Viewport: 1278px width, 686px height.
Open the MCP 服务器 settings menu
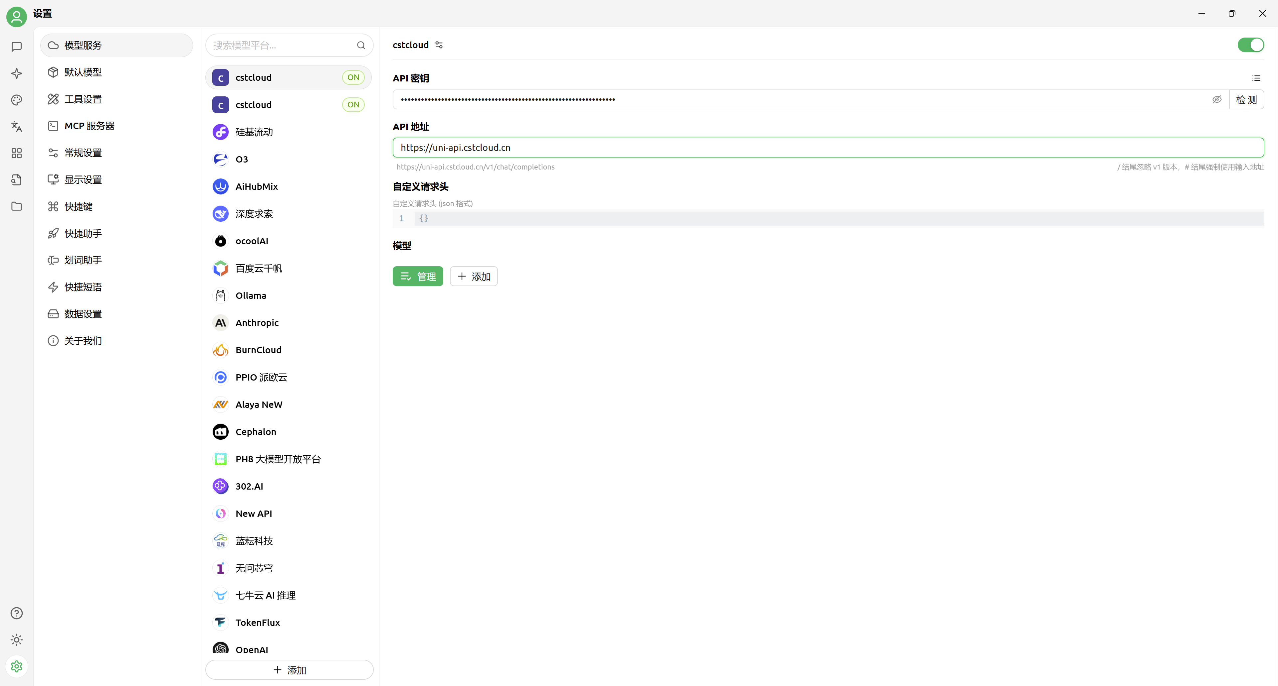89,126
